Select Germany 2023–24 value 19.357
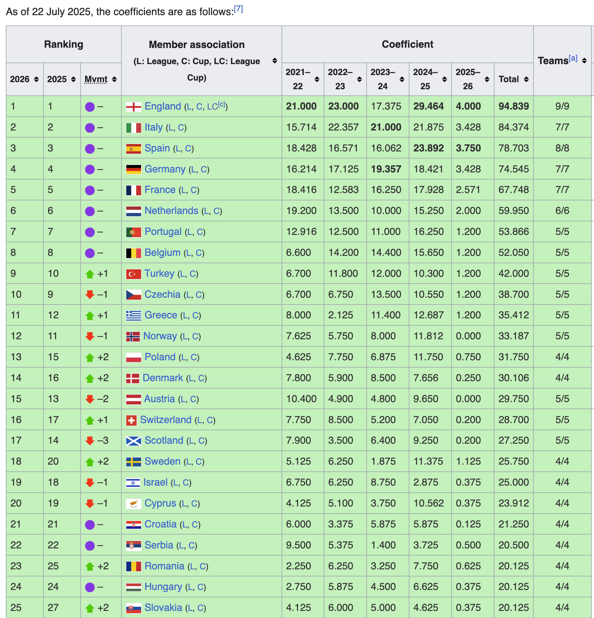Viewport: 594px width, 618px height. (386, 169)
